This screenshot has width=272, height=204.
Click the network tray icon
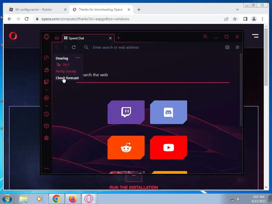pyautogui.click(x=232, y=199)
